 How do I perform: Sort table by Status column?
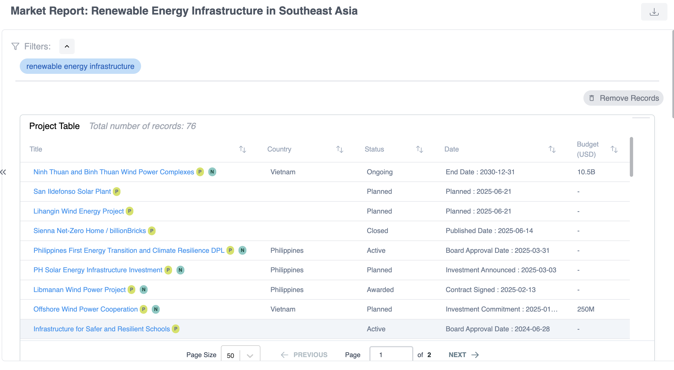[x=419, y=149]
